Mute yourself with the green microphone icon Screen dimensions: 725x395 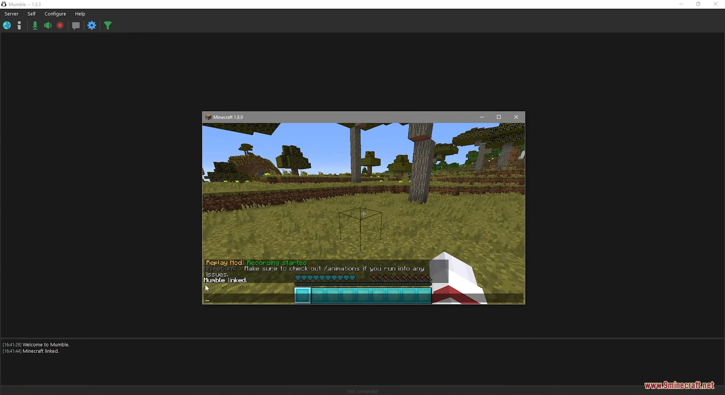pyautogui.click(x=35, y=25)
